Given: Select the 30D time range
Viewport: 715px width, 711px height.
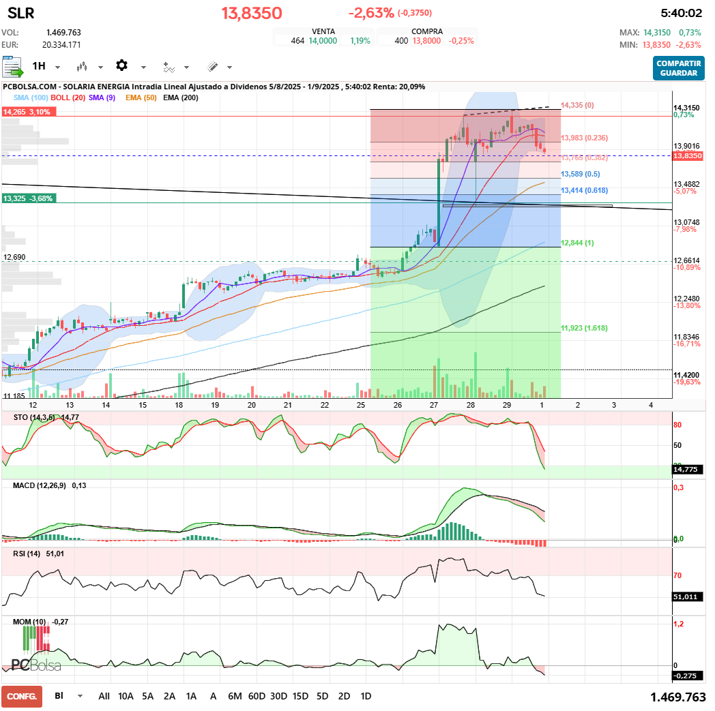Looking at the screenshot, I should [278, 696].
